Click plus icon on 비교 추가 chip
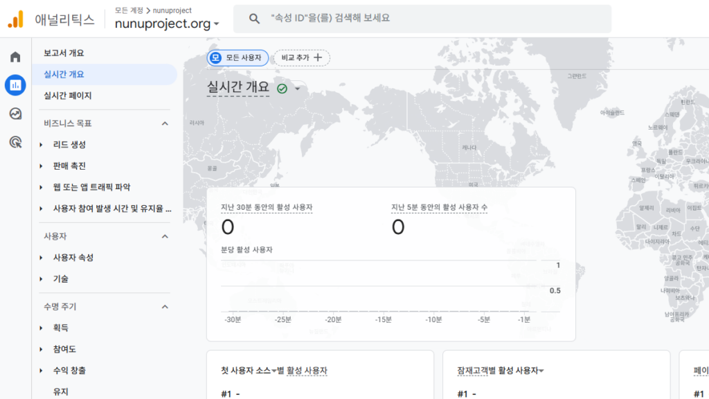This screenshot has height=399, width=709. pos(318,57)
